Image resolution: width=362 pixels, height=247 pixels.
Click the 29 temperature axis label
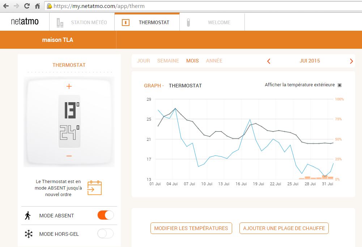coord(149,99)
